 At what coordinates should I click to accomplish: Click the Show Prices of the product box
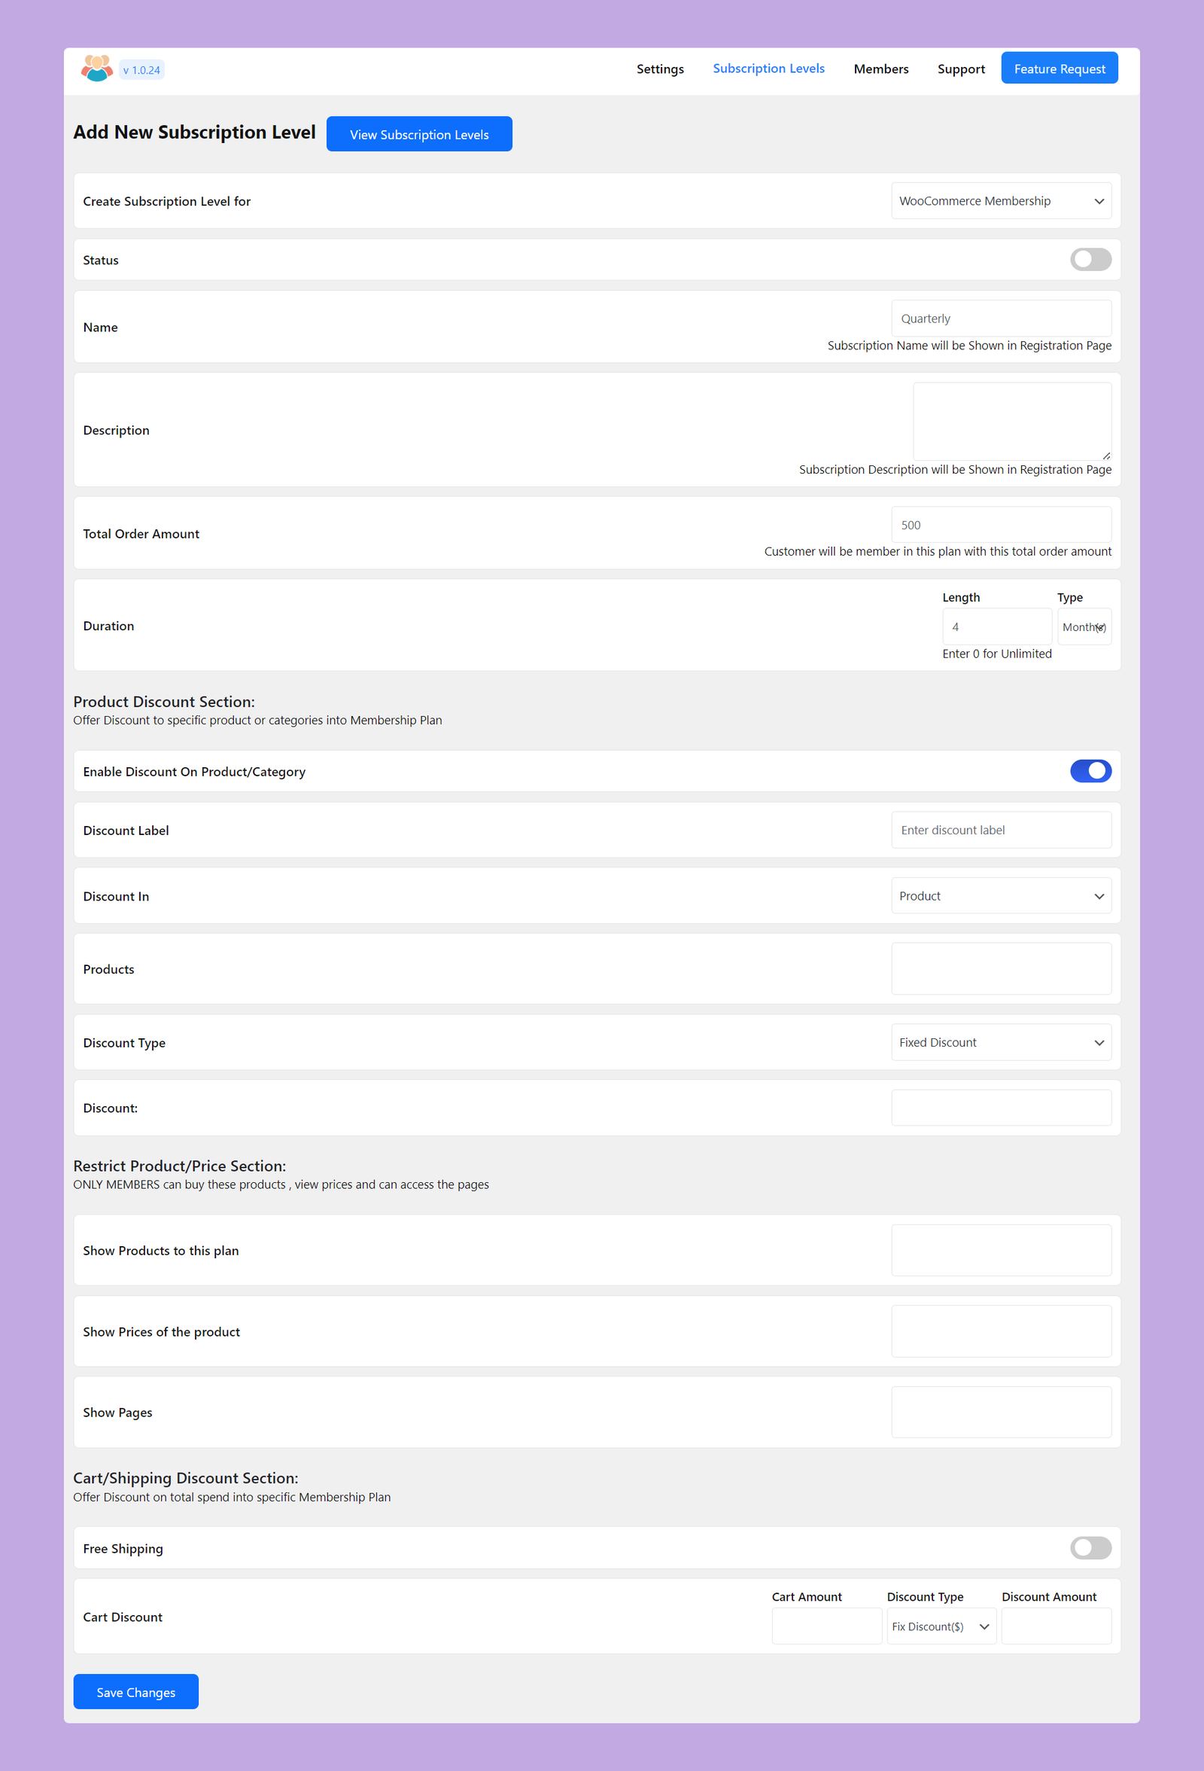(x=1002, y=1331)
